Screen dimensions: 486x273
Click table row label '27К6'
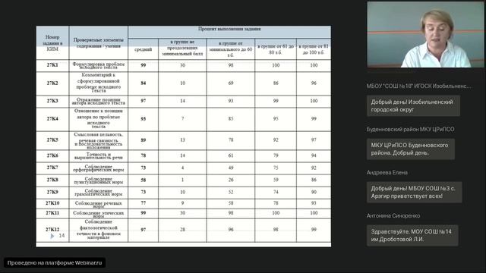click(52, 155)
